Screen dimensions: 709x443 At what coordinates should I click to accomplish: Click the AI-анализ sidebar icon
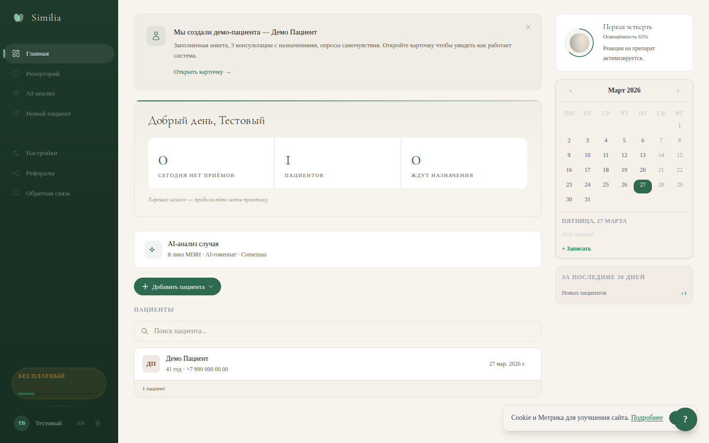tap(16, 94)
